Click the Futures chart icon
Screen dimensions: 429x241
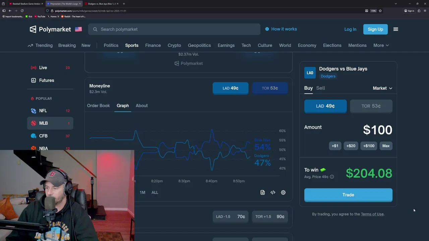pyautogui.click(x=34, y=80)
